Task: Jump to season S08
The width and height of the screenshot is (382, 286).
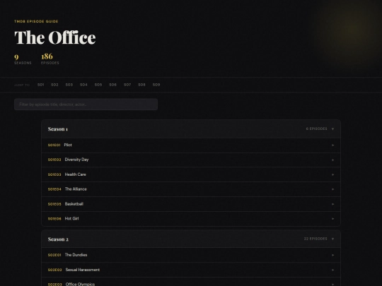Action: [141, 85]
